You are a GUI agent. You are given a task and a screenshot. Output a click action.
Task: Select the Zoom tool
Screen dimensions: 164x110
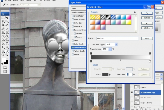[x=7, y=55]
